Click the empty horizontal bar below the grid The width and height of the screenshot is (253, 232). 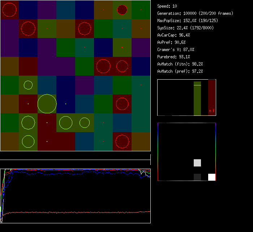(x=75, y=156)
